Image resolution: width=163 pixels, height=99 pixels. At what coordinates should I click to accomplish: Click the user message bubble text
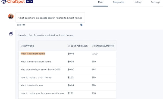pos(50,18)
